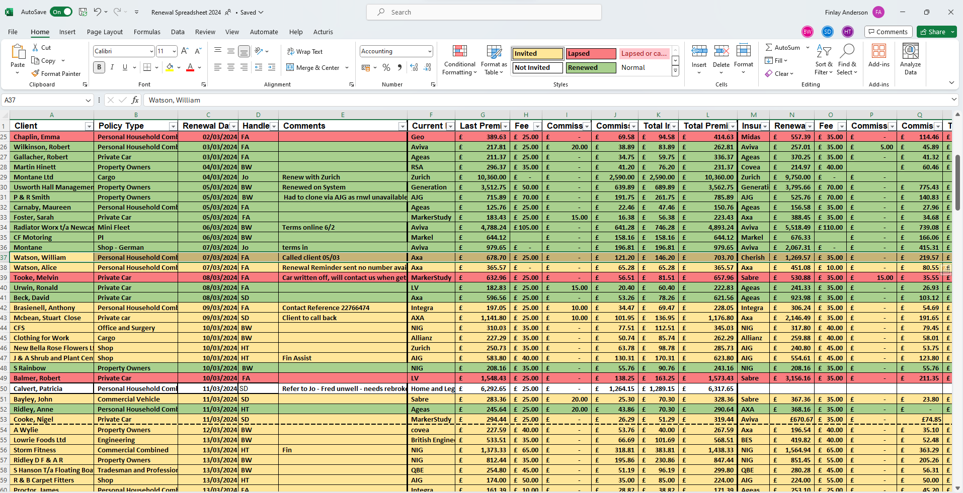Apply Percent Style format
The width and height of the screenshot is (963, 493).
click(x=386, y=67)
